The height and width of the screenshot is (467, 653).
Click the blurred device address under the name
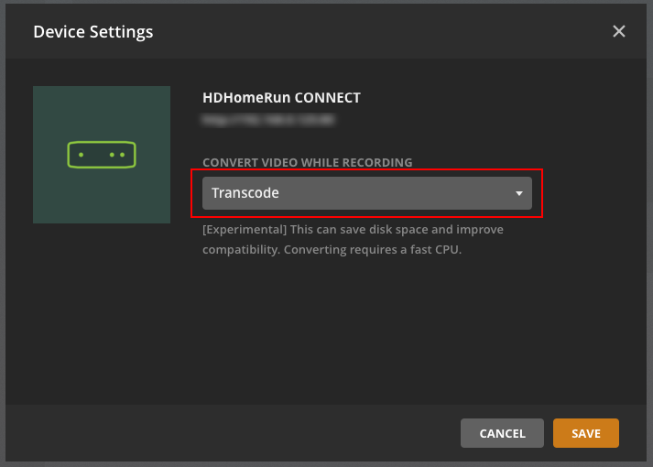pos(267,119)
